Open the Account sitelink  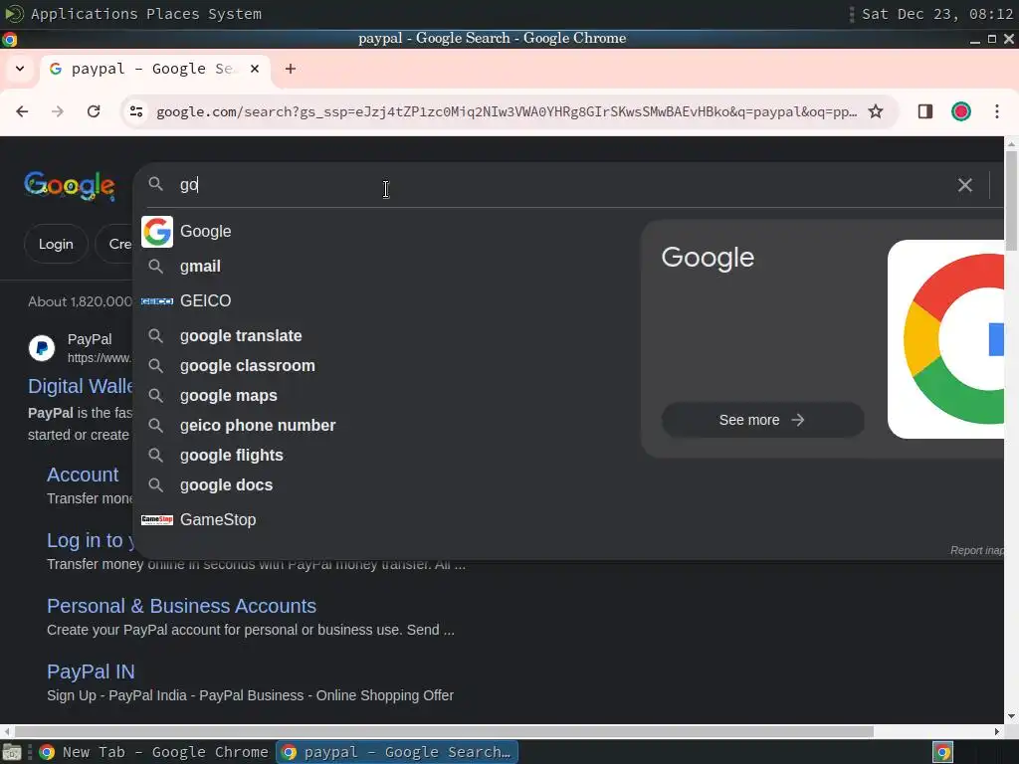click(x=83, y=475)
